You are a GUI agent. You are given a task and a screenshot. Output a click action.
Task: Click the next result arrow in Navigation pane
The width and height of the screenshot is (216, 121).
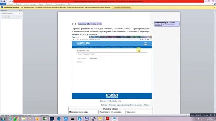click(21, 17)
